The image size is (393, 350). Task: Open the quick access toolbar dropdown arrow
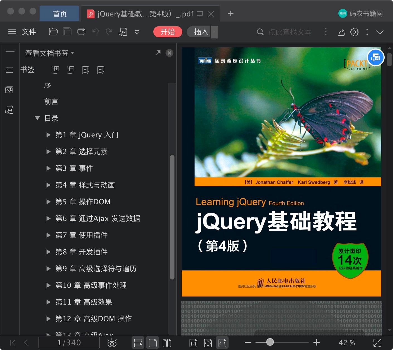point(137,32)
